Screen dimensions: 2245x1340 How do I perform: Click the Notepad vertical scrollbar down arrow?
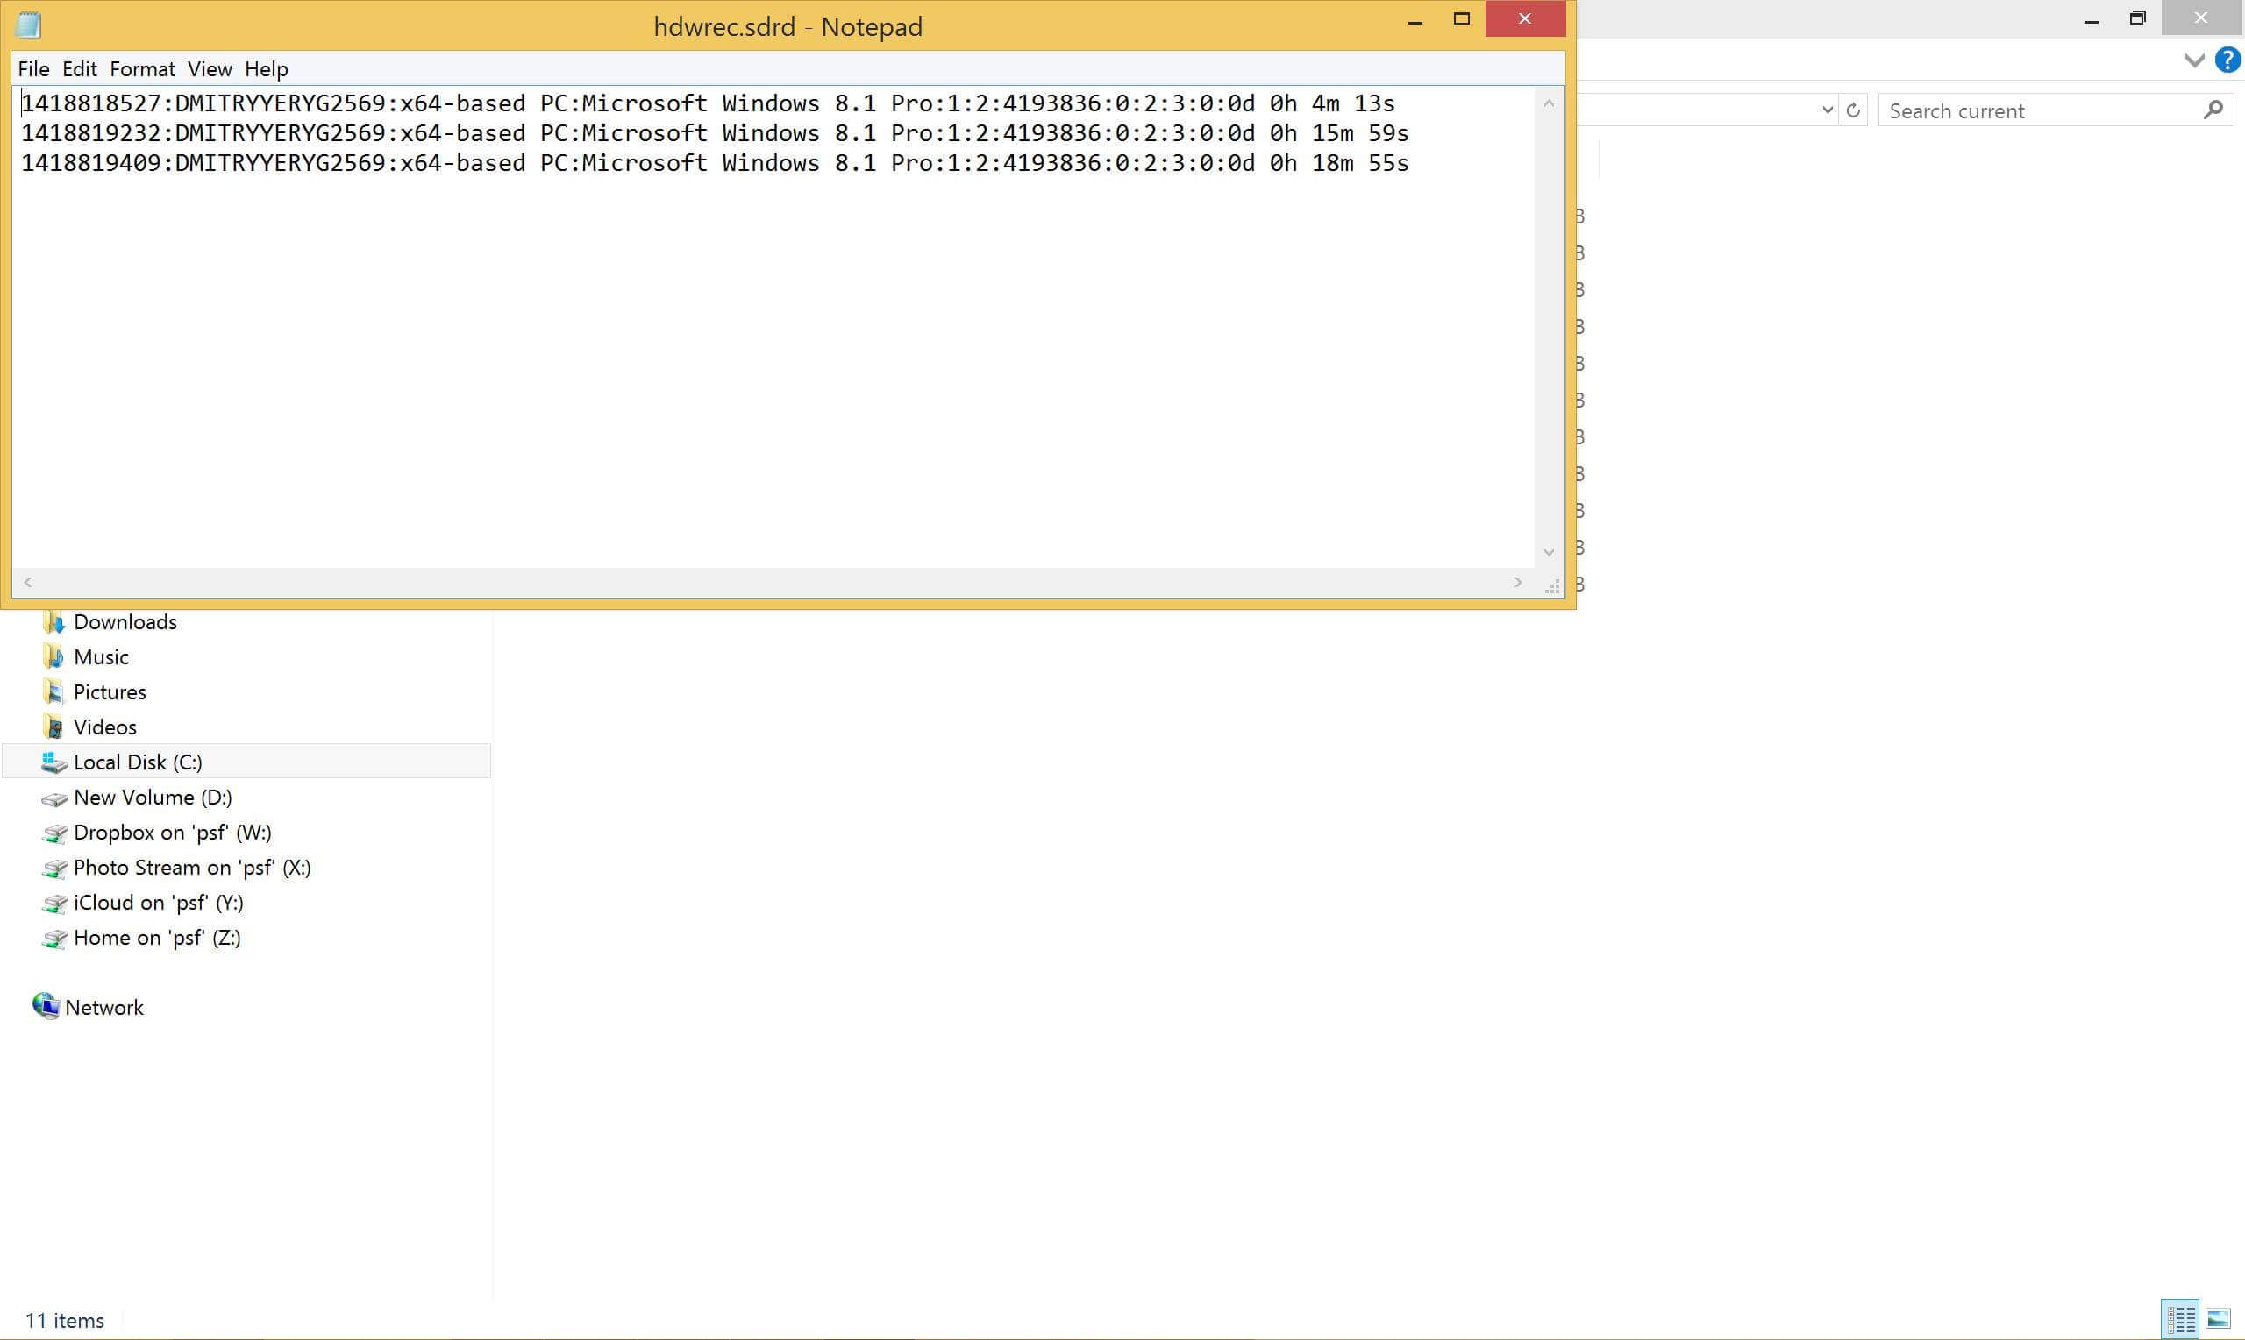click(x=1549, y=552)
